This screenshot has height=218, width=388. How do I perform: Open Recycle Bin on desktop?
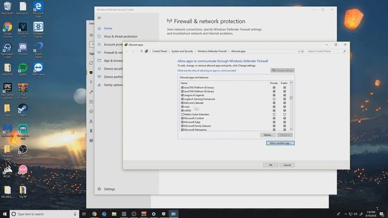coord(8,8)
